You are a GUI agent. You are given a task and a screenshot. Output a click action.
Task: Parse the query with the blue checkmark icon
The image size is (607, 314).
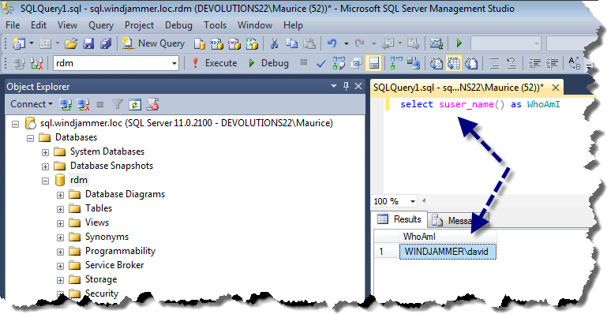(321, 63)
